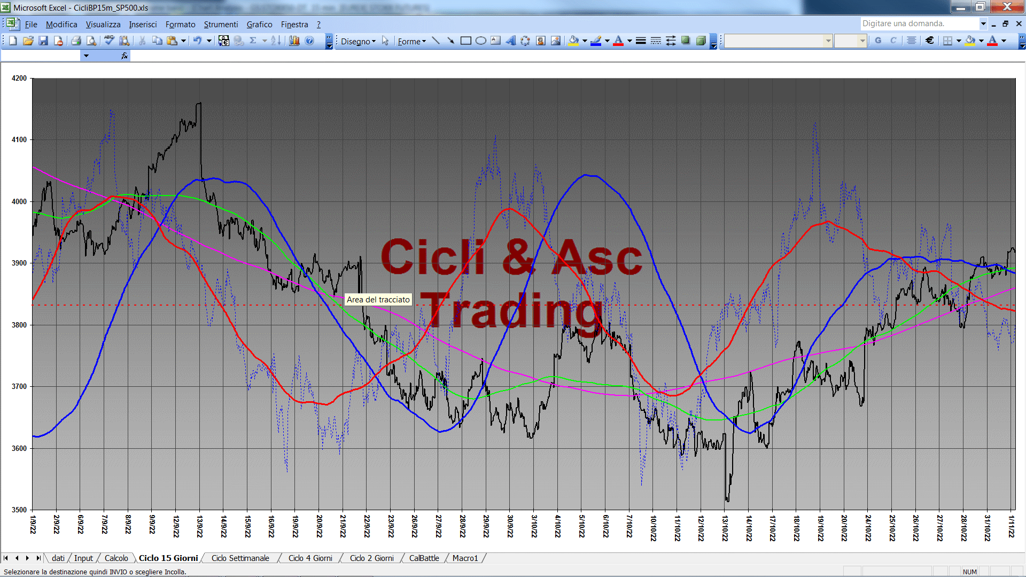The image size is (1026, 577).
Task: Click Drawing toolbar line color brush
Action: 596,41
